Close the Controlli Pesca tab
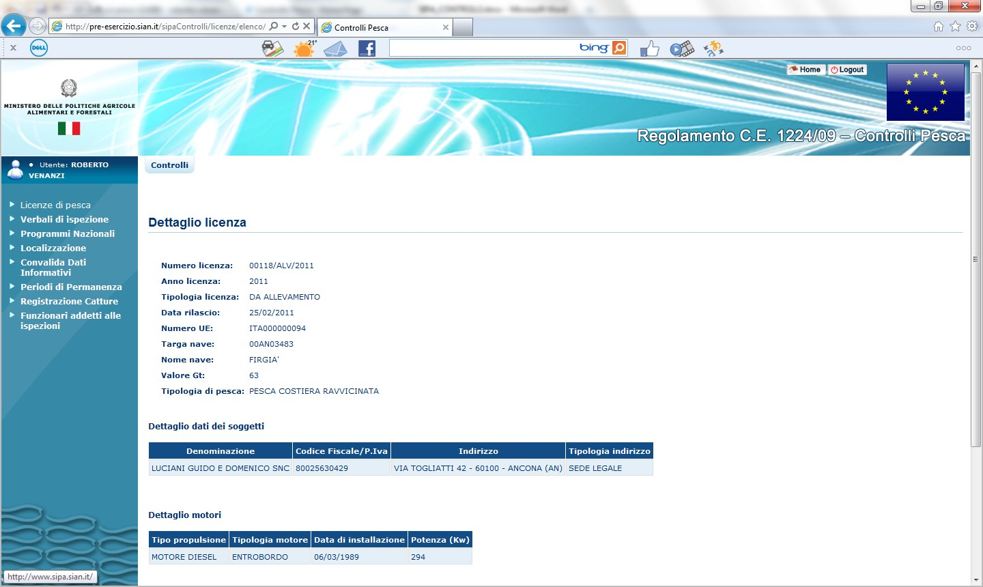Viewport: 983px width, 587px height. pyautogui.click(x=446, y=27)
